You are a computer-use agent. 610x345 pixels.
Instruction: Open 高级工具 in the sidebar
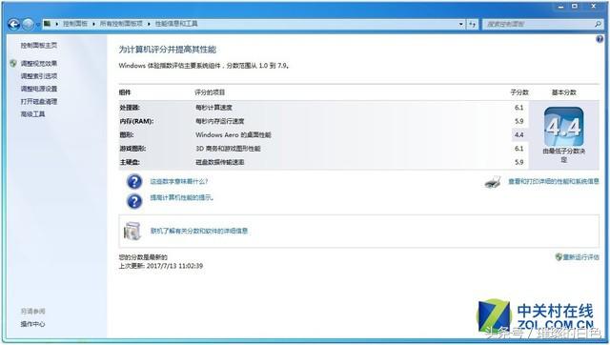click(x=32, y=114)
